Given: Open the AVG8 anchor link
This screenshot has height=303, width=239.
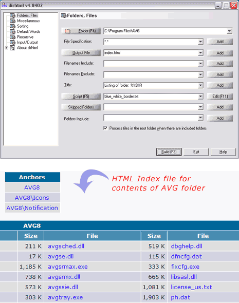Looking at the screenshot, I should click(x=32, y=187).
